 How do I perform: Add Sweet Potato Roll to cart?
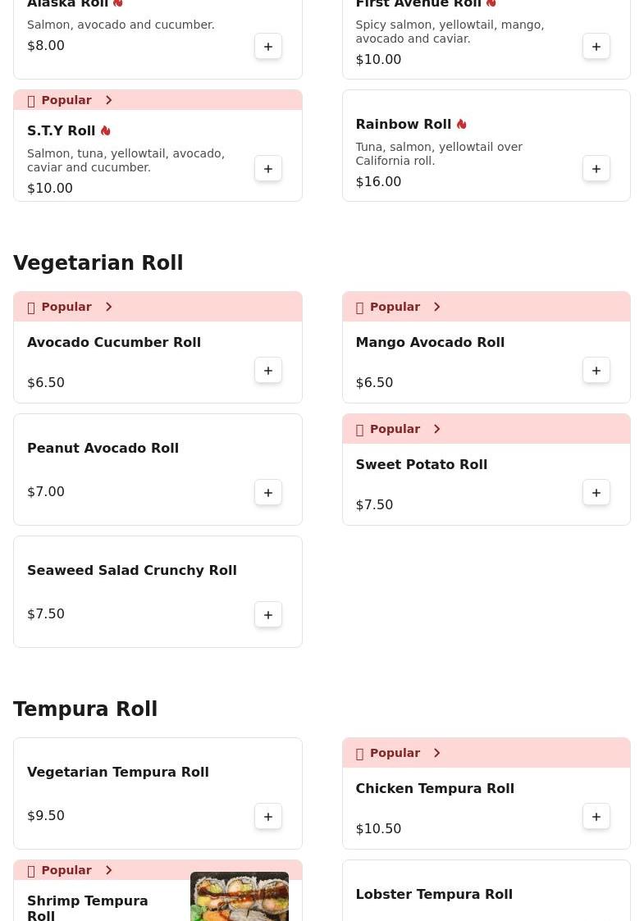coord(596,493)
